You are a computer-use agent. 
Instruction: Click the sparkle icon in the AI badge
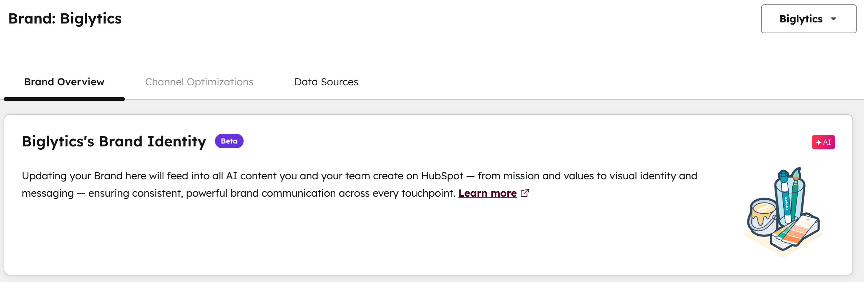pyautogui.click(x=818, y=142)
